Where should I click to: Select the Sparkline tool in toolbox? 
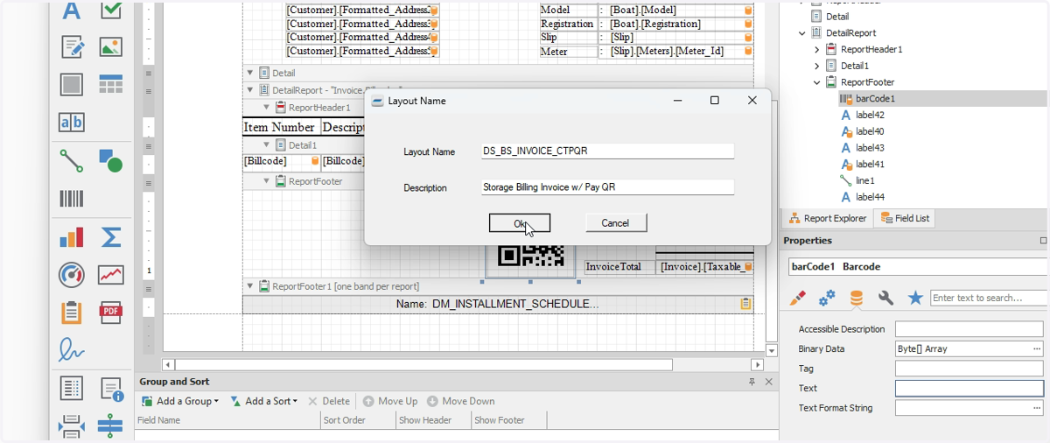[x=110, y=275]
